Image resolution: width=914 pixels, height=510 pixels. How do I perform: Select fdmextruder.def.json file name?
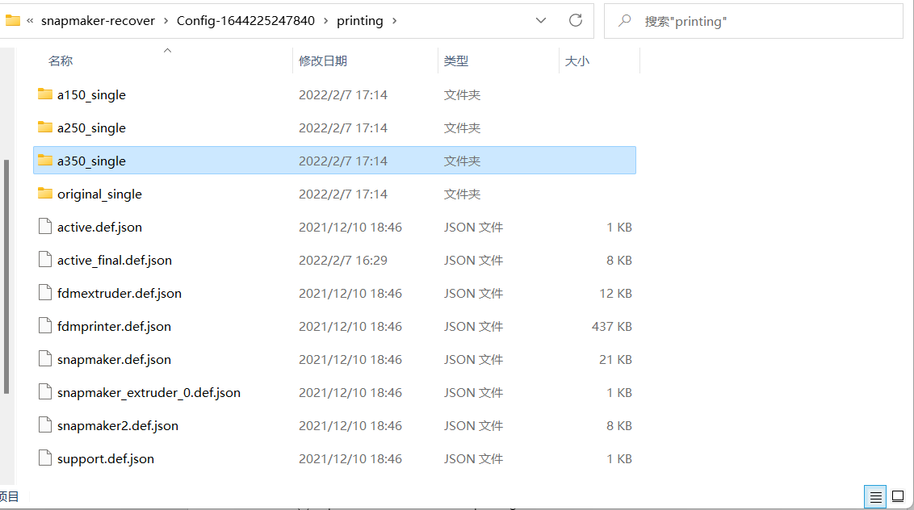pos(119,293)
